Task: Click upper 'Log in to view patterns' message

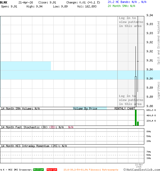Action: pyautogui.click(x=131, y=22)
